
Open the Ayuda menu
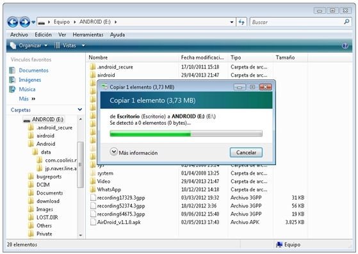[117, 35]
